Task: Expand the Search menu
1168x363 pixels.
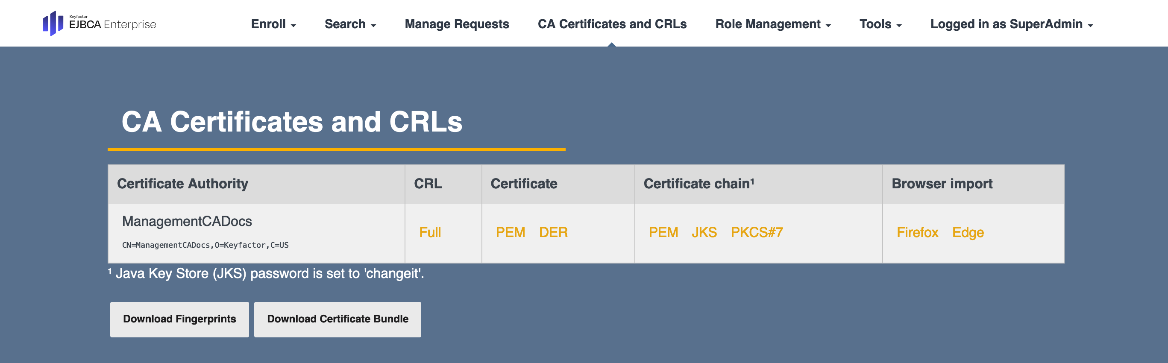Action: pyautogui.click(x=349, y=24)
